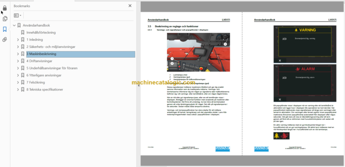
Task: Expand the 3 Maskinbeskrivning bookmark
Action: 18,54
